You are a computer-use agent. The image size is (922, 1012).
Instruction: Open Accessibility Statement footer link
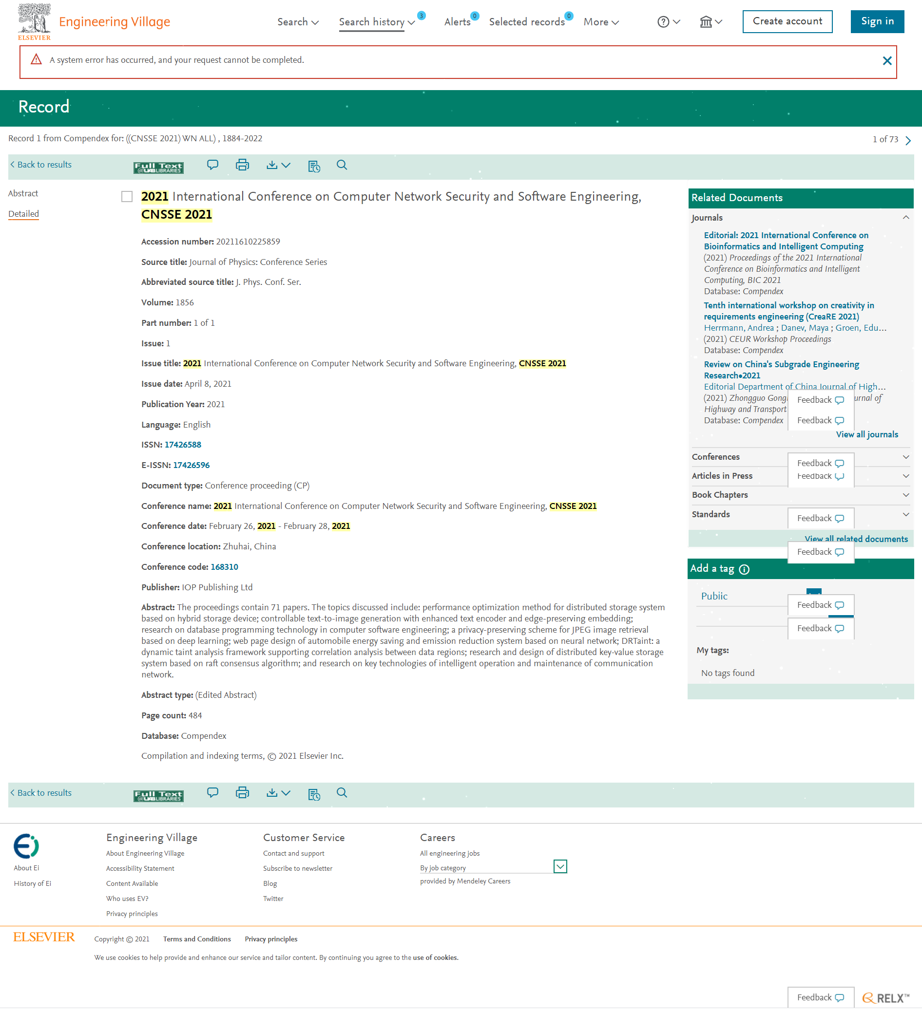click(140, 868)
